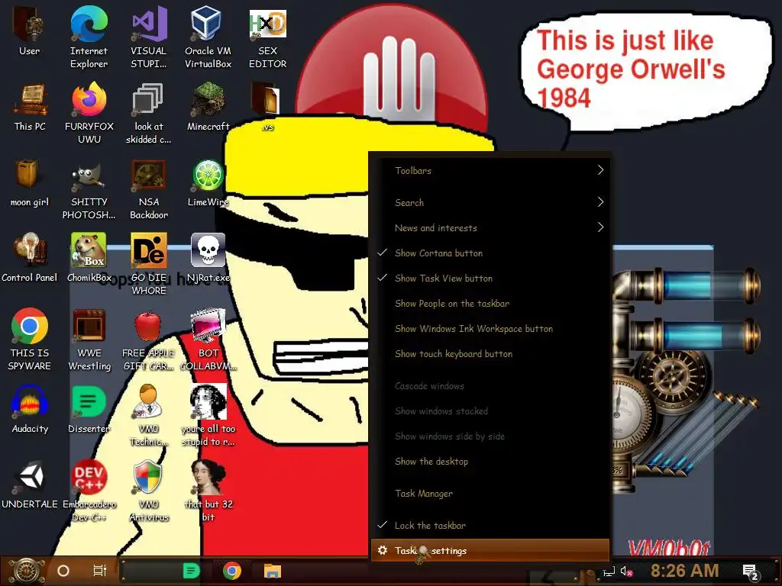The height and width of the screenshot is (586, 782).
Task: Launch the LimeWire icon
Action: [x=208, y=182]
